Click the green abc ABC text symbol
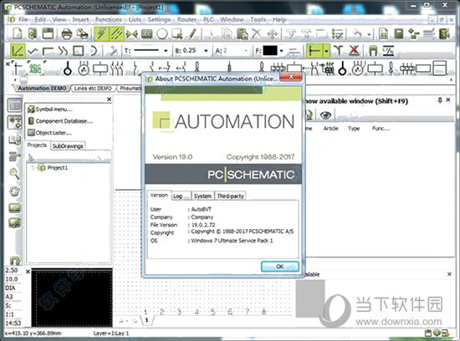The height and width of the screenshot is (341, 460). coord(35,69)
